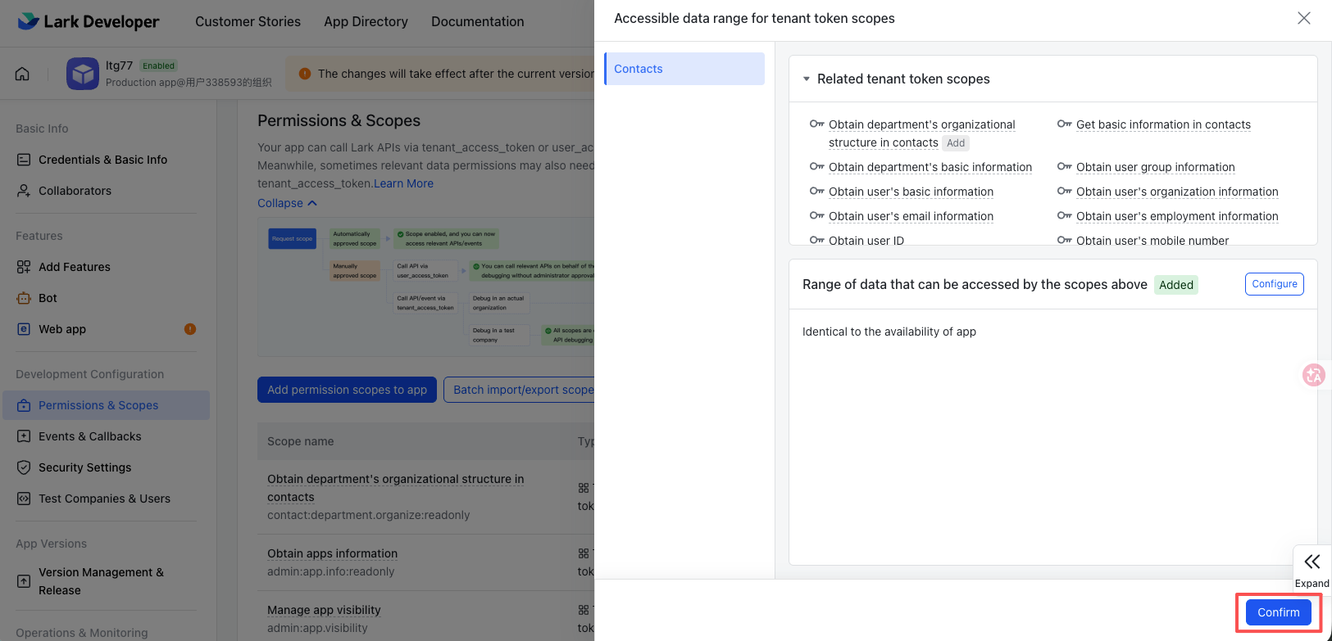This screenshot has height=641, width=1332.
Task: Open Security Settings from the sidebar
Action: [84, 467]
